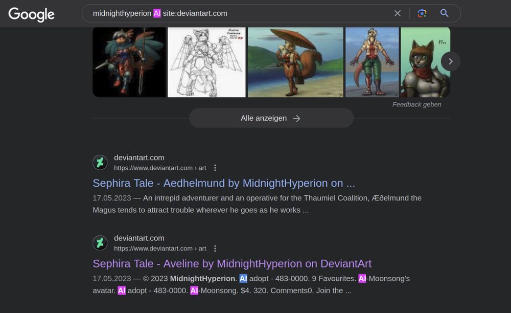Viewport: 511px width, 313px height.
Task: Open the pencil sketch armored character thumbnail
Action: pos(206,62)
